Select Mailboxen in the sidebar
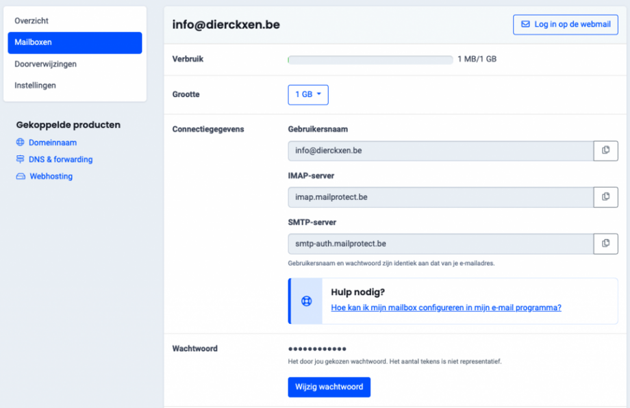This screenshot has width=630, height=408. [x=75, y=42]
